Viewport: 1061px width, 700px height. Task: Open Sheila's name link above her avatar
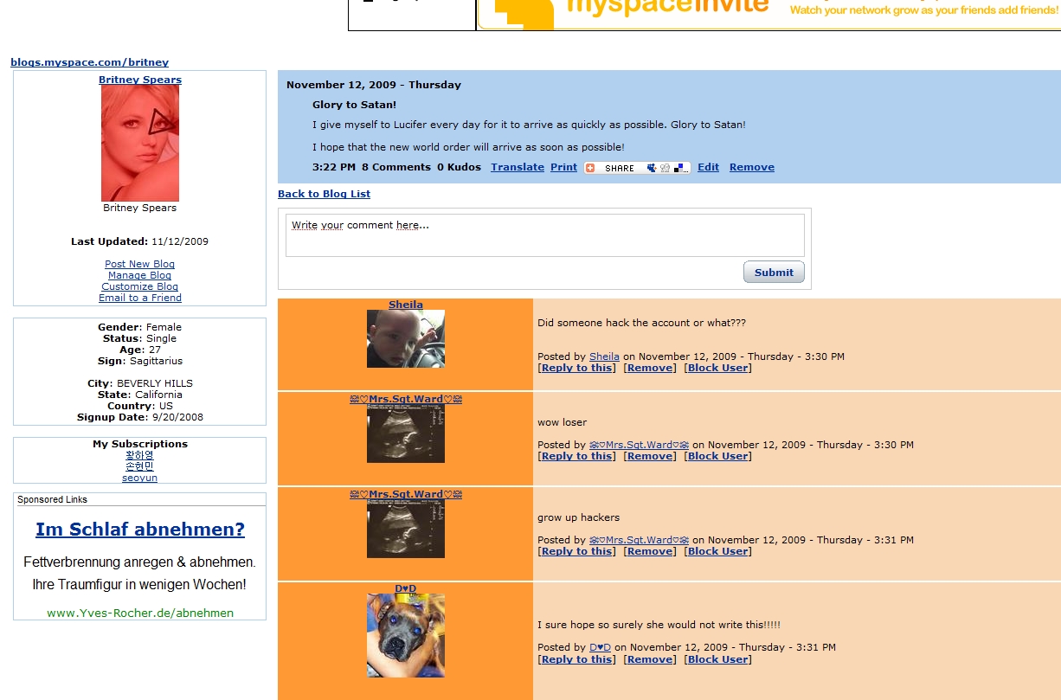point(406,305)
